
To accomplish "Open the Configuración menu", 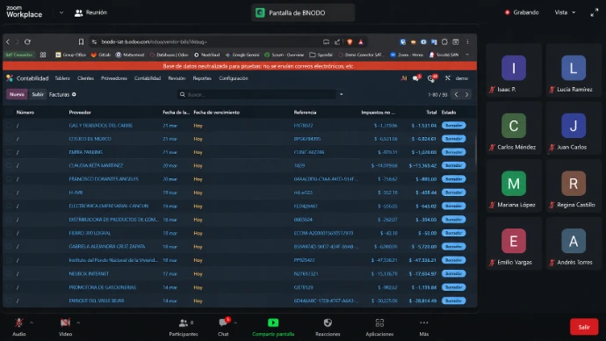I will point(234,78).
